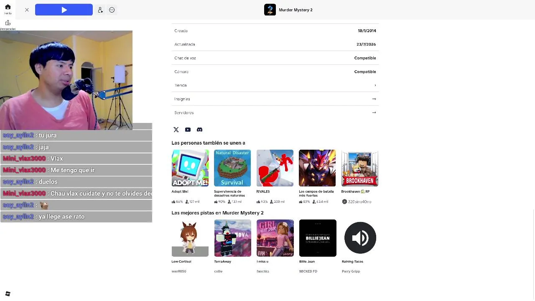Click the artist name 'collie'

(218, 271)
